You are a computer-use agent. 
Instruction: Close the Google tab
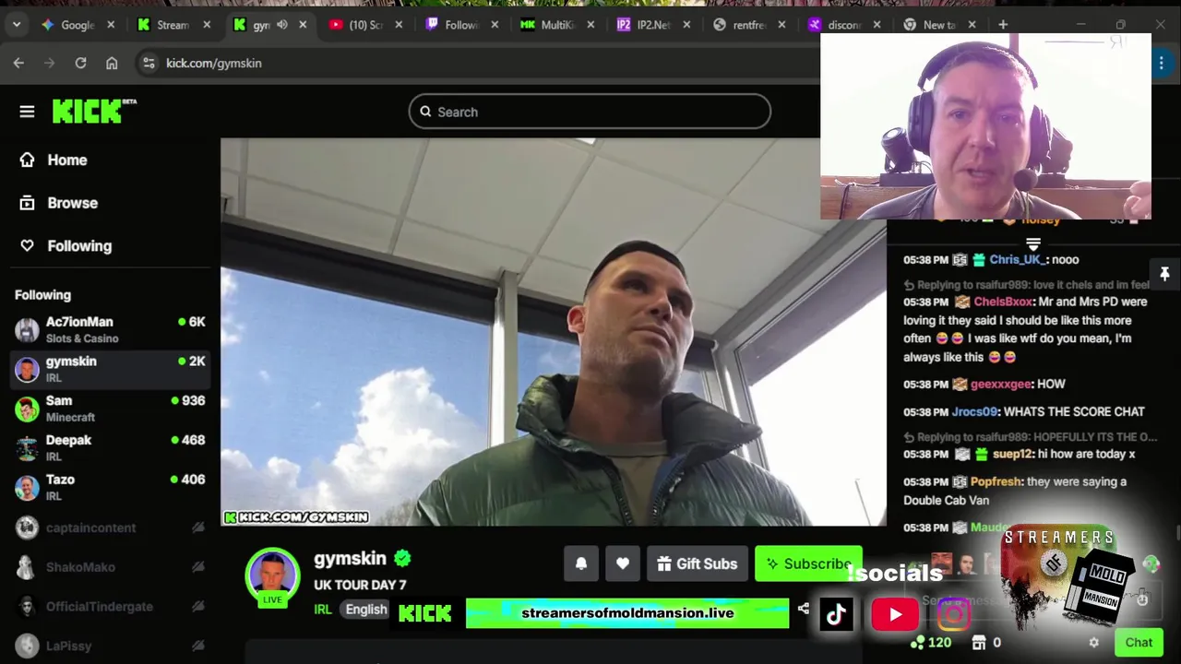tap(111, 25)
